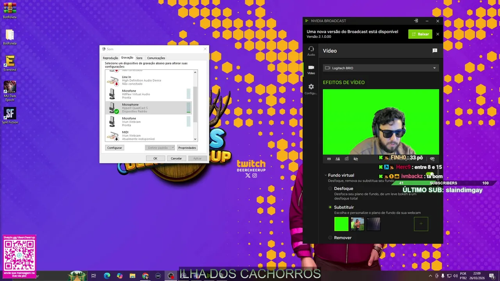Select the MU Dark Epoch desktop icon
This screenshot has width=500, height=281.
coord(10,91)
